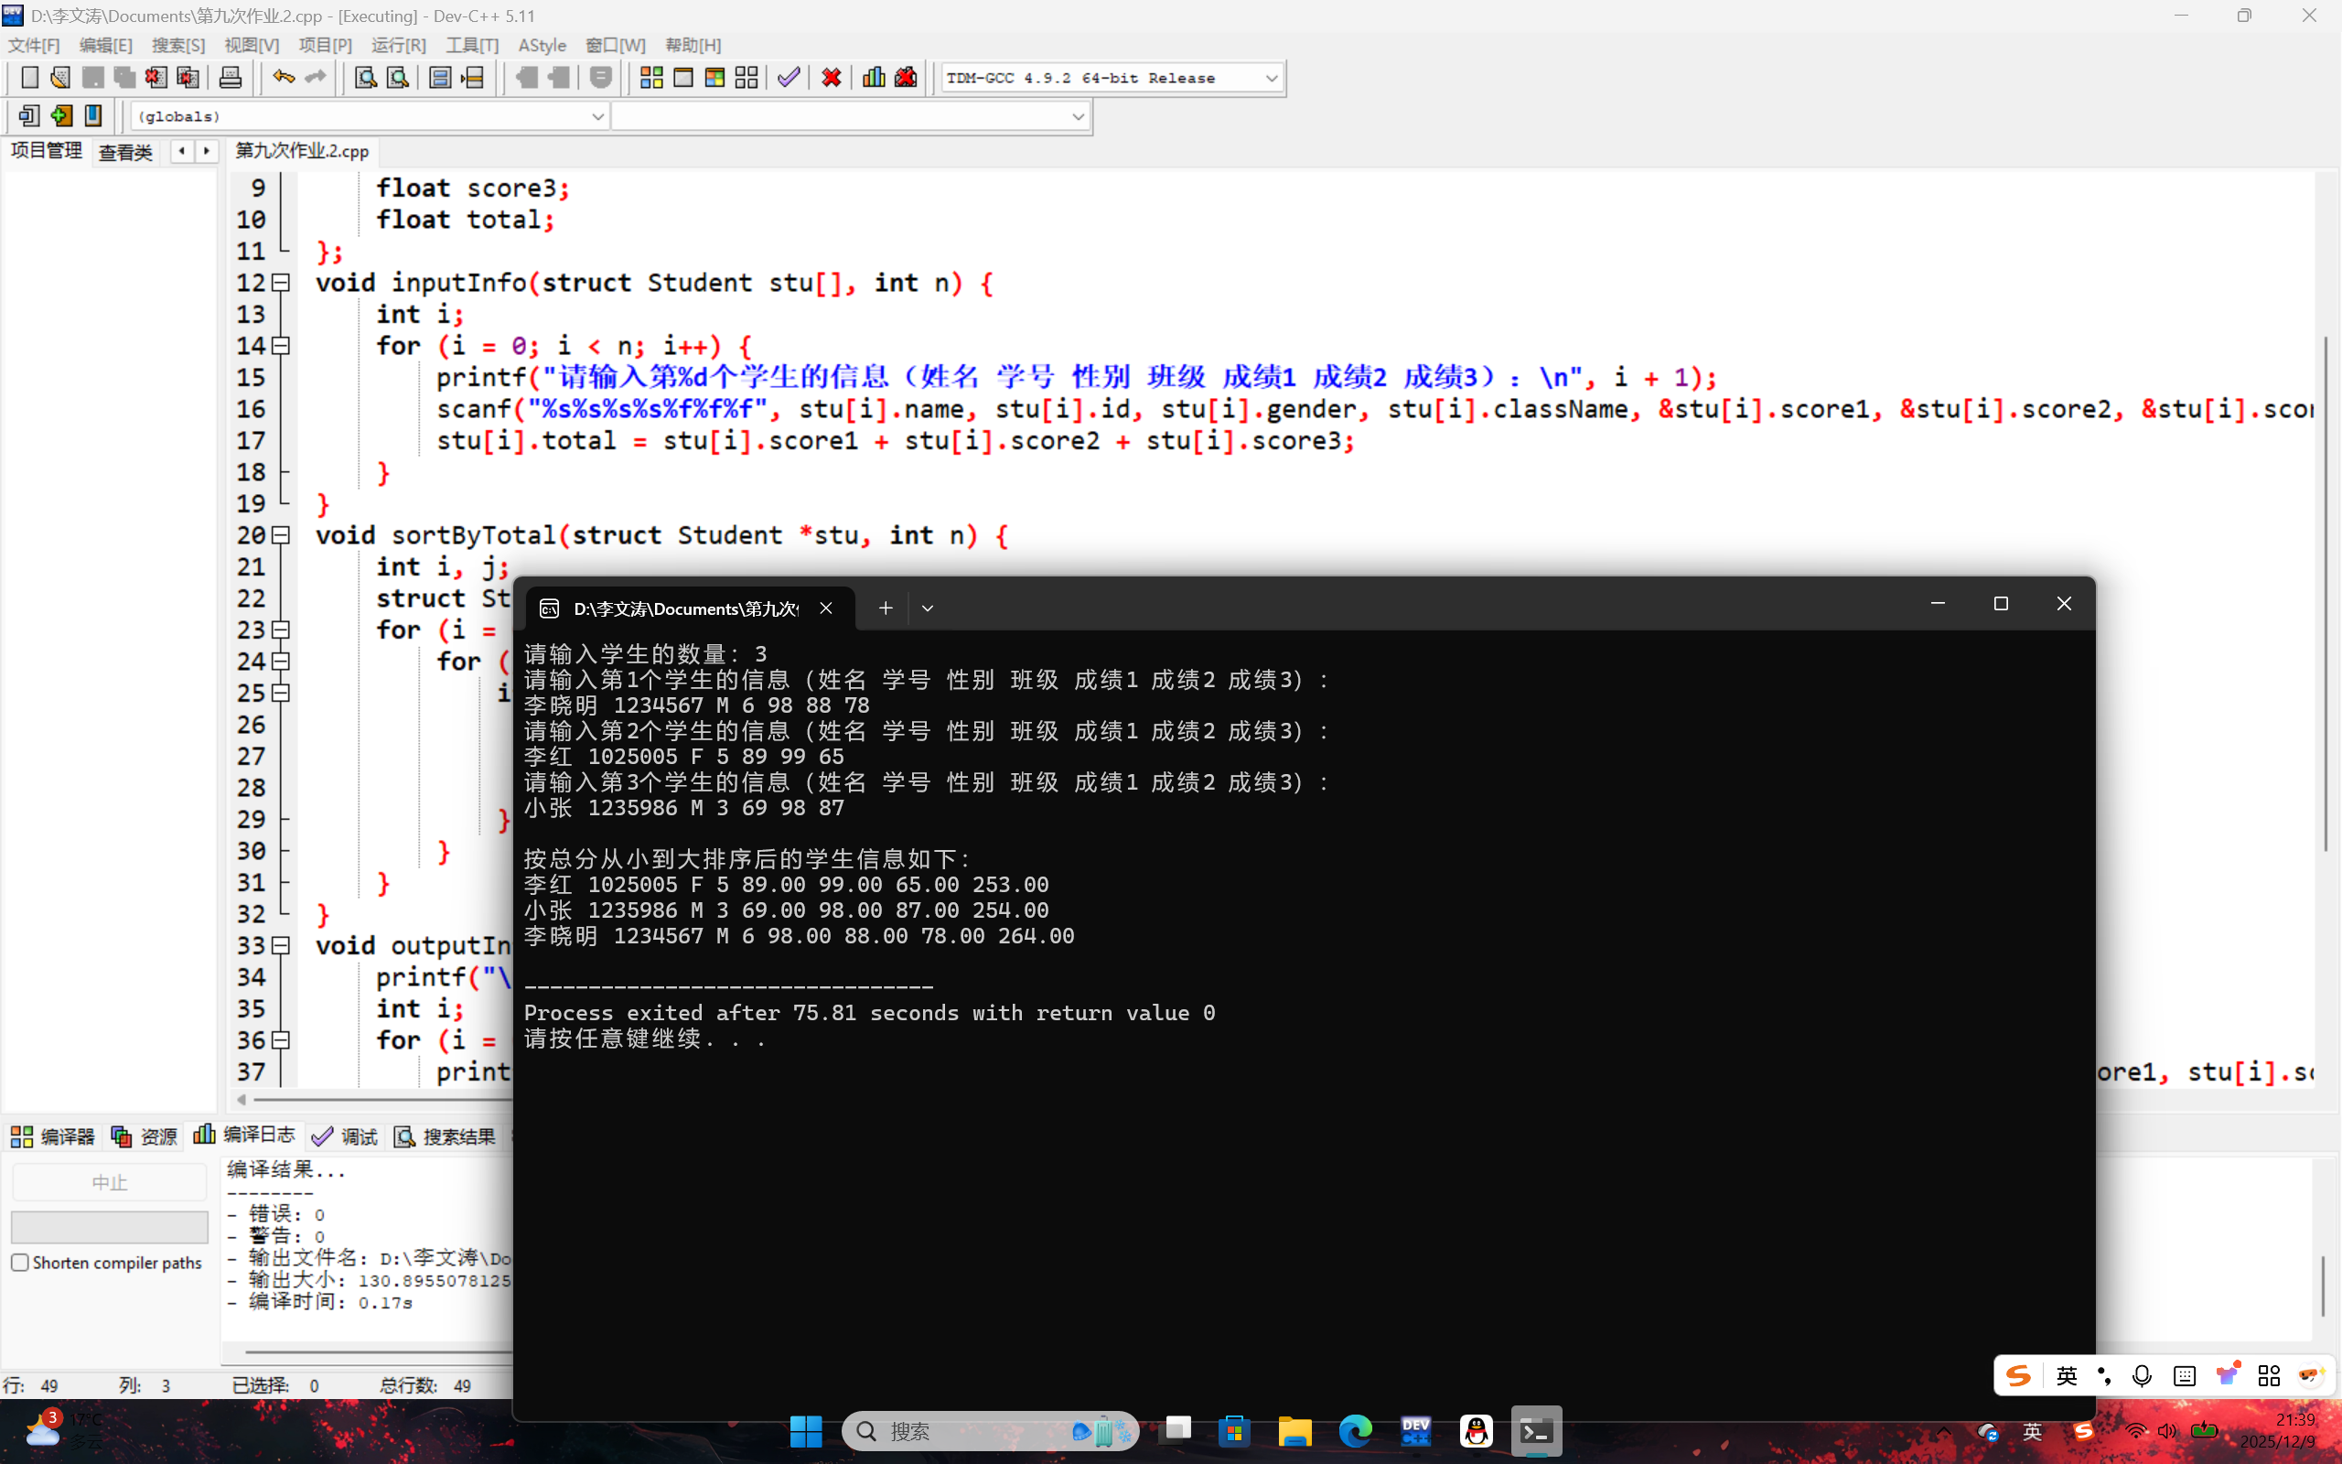Viewport: 2342px width, 1464px height.
Task: Click the syntax check checkmark icon
Action: click(x=789, y=78)
